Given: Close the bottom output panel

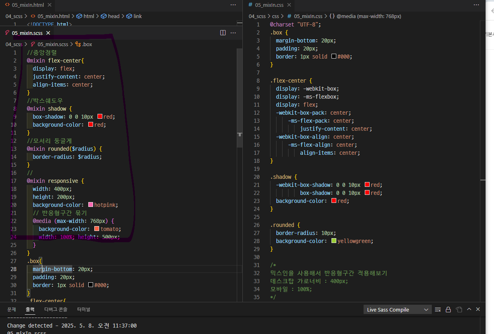Looking at the screenshot, I should click(x=478, y=310).
